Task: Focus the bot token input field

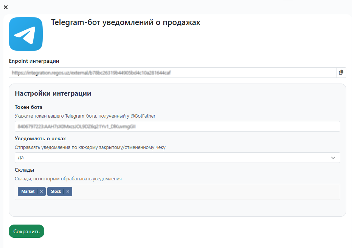Action: pos(177,126)
